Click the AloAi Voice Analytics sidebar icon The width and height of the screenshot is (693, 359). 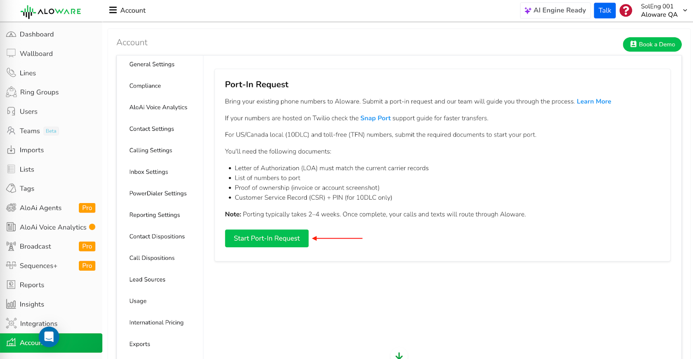[x=11, y=227]
